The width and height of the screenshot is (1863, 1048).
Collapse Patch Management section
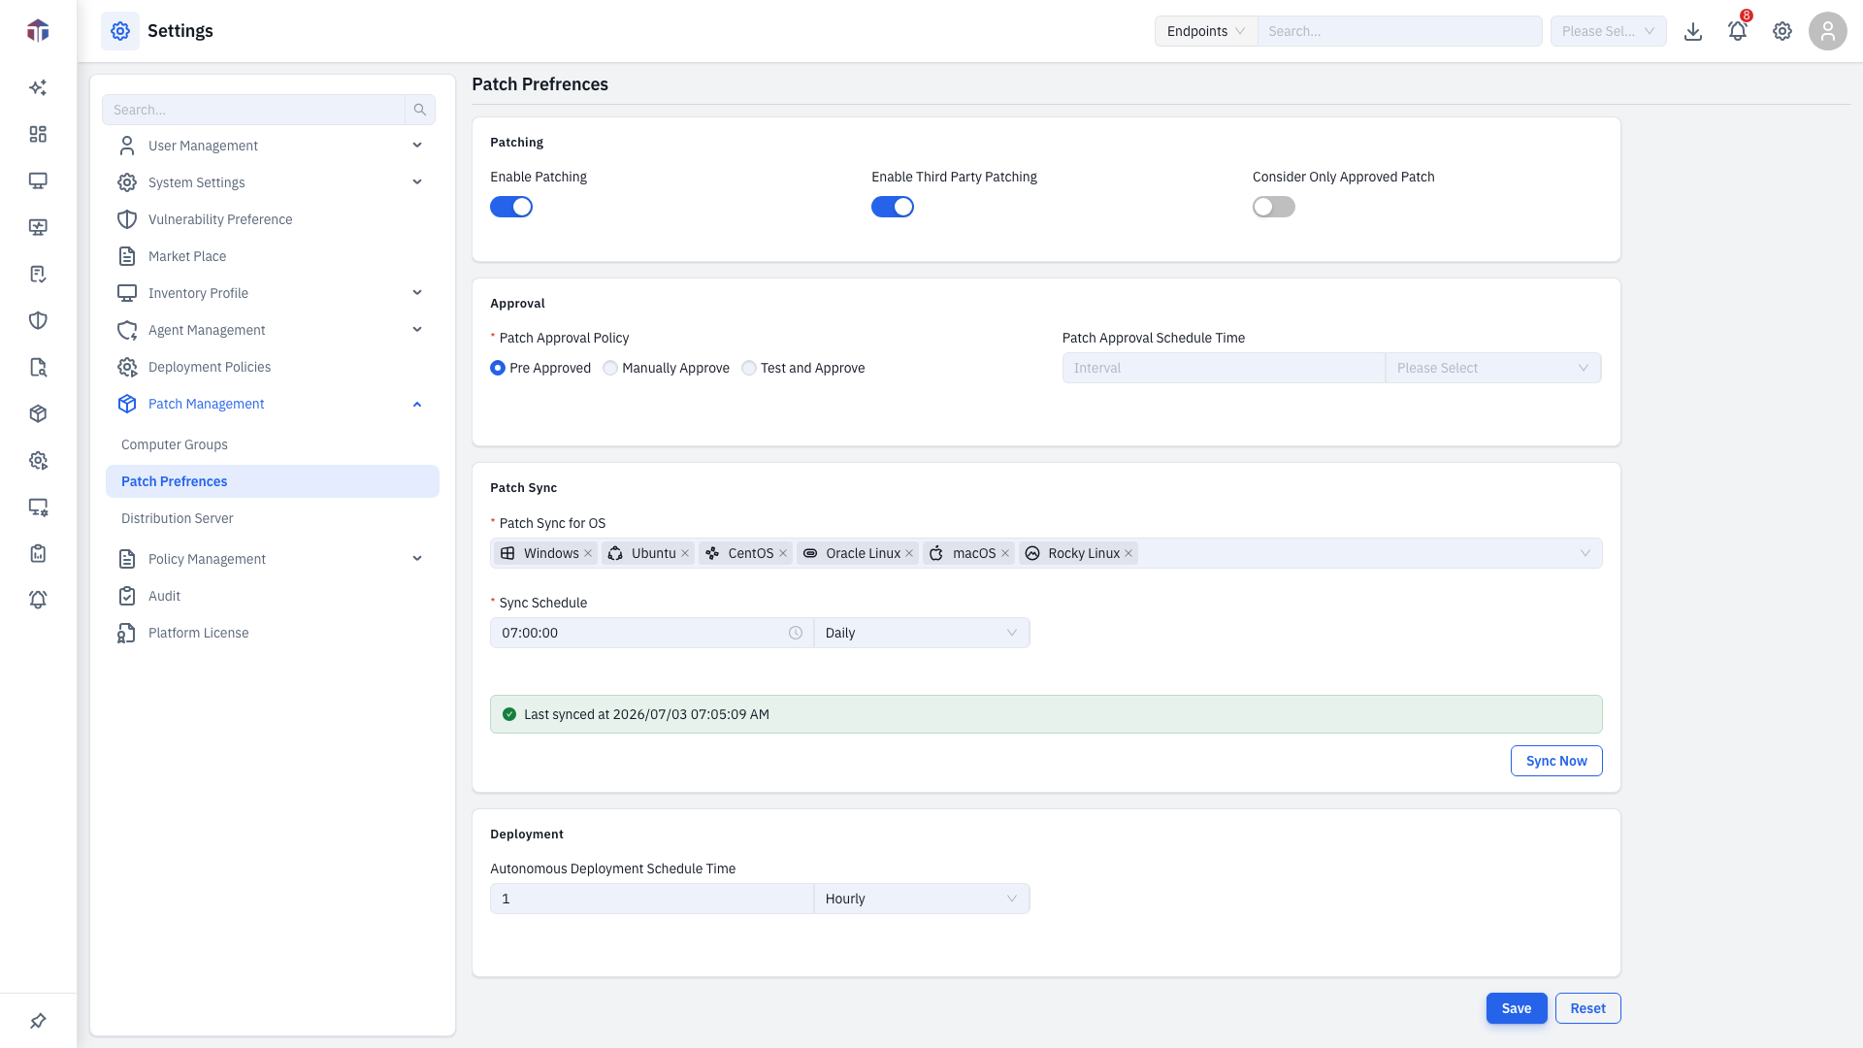(417, 404)
